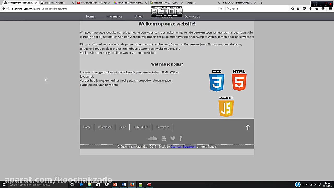Toggle Task View from the taskbar

72,185
